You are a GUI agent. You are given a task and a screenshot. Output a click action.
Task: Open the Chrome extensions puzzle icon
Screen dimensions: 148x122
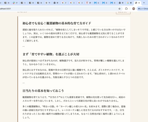click(126, 9)
